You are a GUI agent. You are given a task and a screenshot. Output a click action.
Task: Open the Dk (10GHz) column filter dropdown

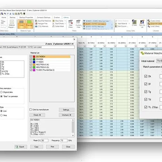pos(115,46)
